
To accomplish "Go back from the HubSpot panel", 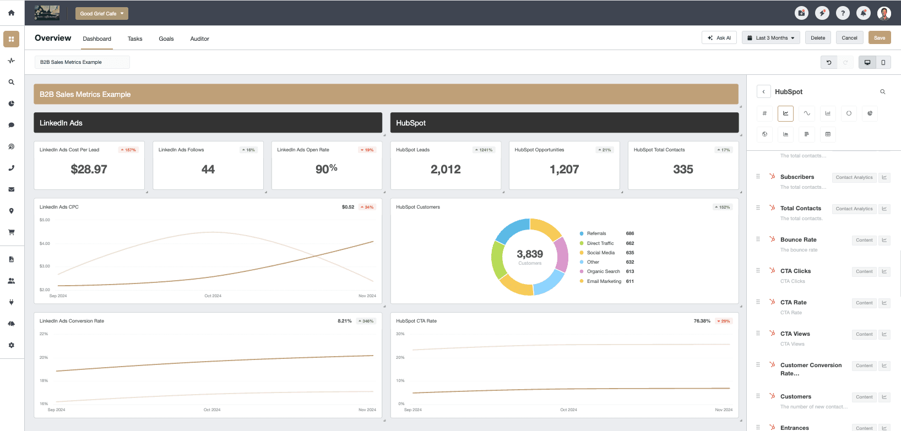I will click(763, 92).
